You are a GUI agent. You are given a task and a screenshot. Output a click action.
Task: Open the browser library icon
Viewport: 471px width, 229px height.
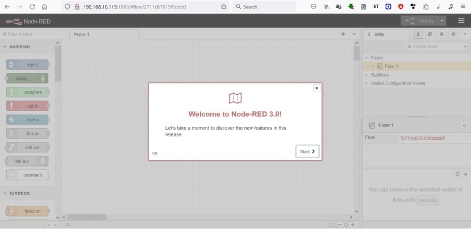pos(326,7)
